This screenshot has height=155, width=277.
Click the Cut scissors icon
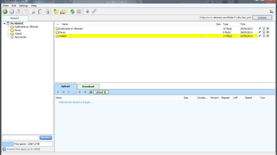[x=33, y=11]
